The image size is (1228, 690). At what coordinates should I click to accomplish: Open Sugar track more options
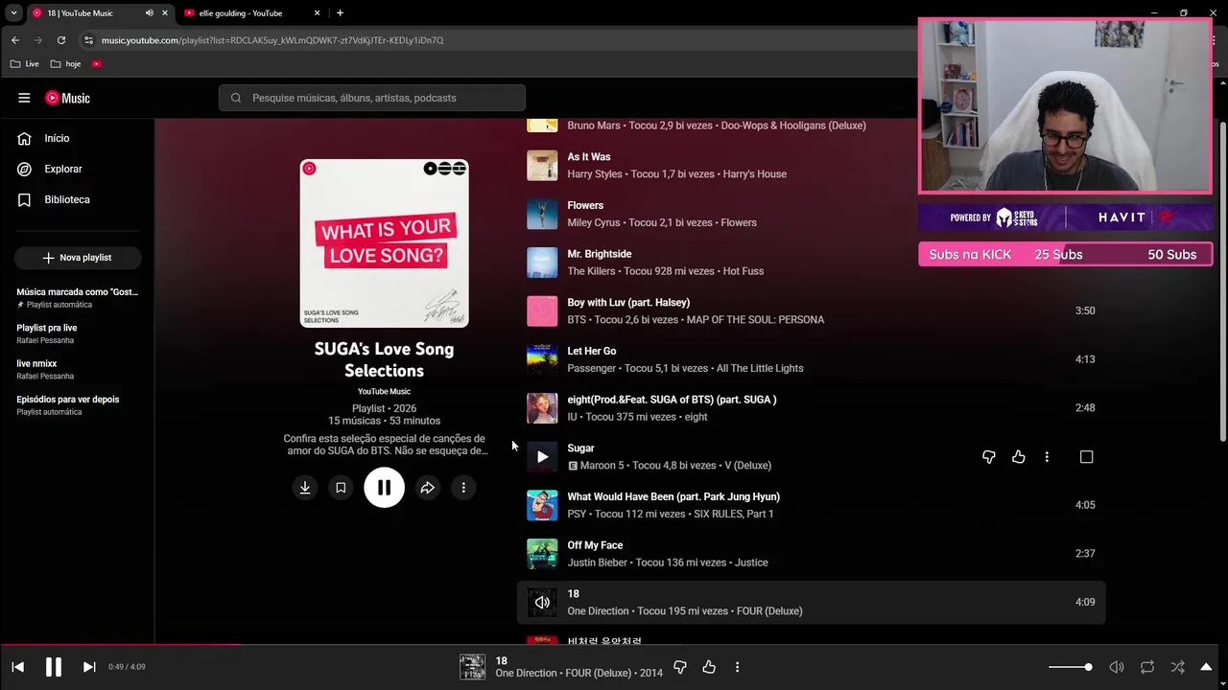[x=1047, y=457]
